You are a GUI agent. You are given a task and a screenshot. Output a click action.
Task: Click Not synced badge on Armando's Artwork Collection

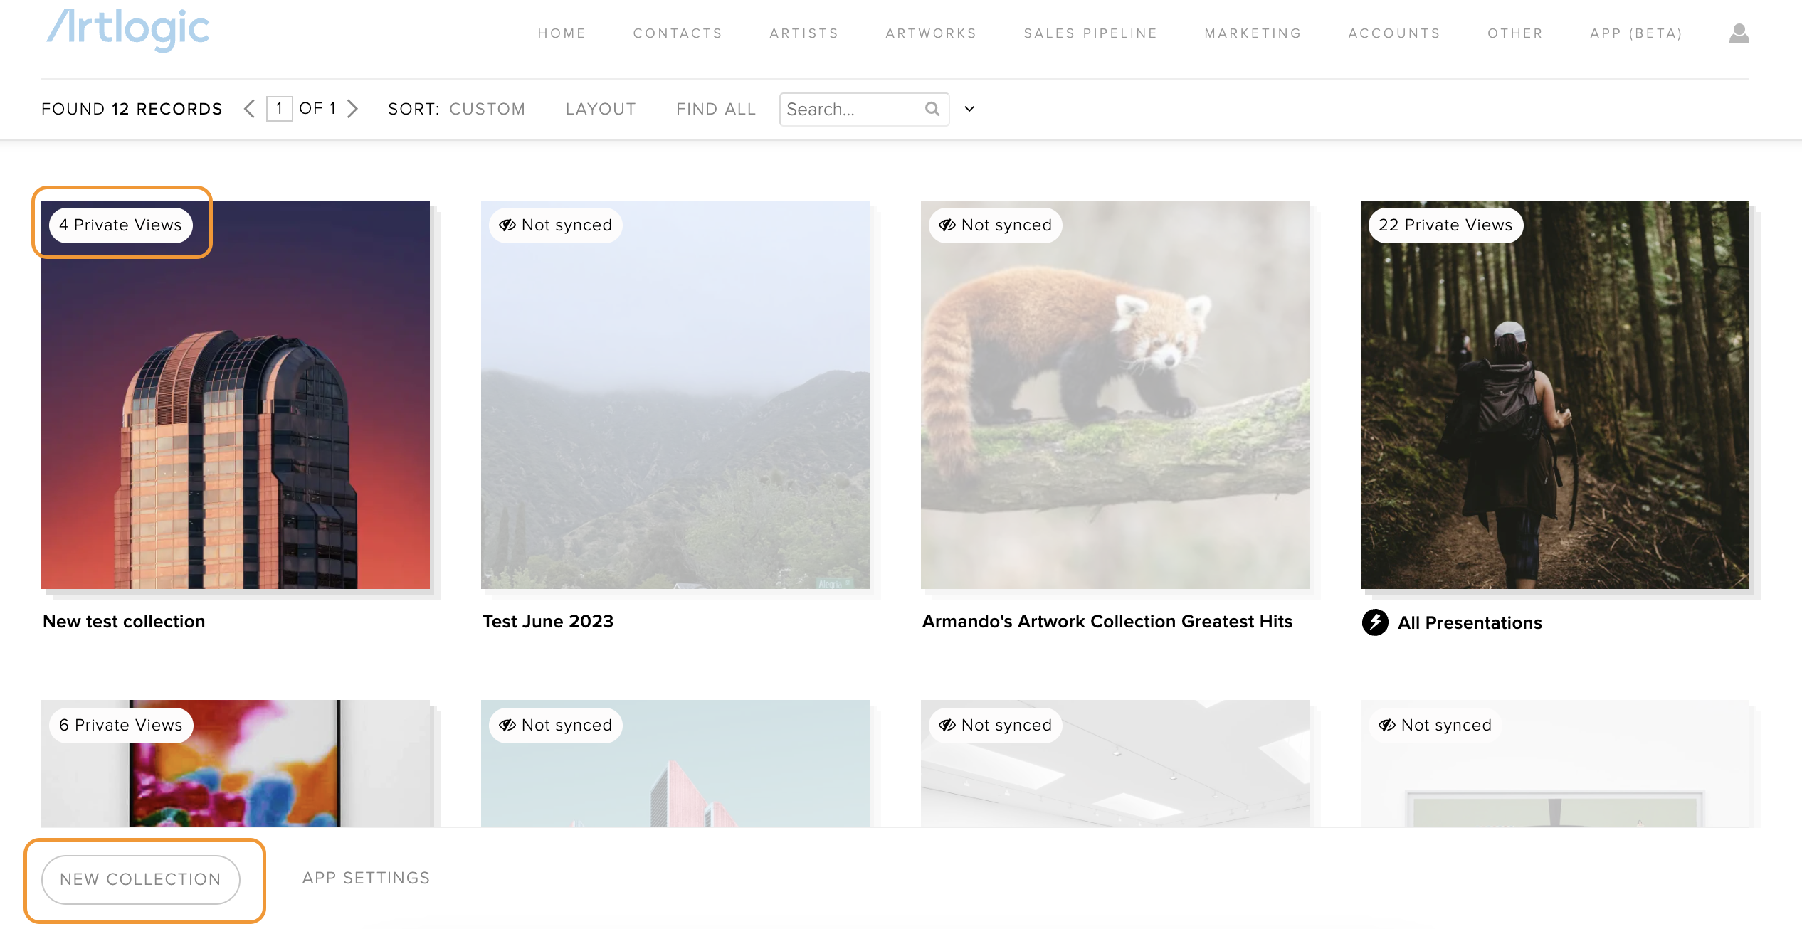point(995,225)
